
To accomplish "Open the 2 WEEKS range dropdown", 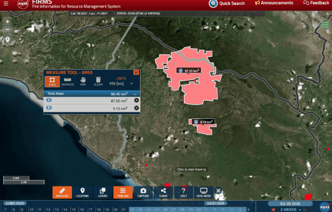I will click(291, 209).
